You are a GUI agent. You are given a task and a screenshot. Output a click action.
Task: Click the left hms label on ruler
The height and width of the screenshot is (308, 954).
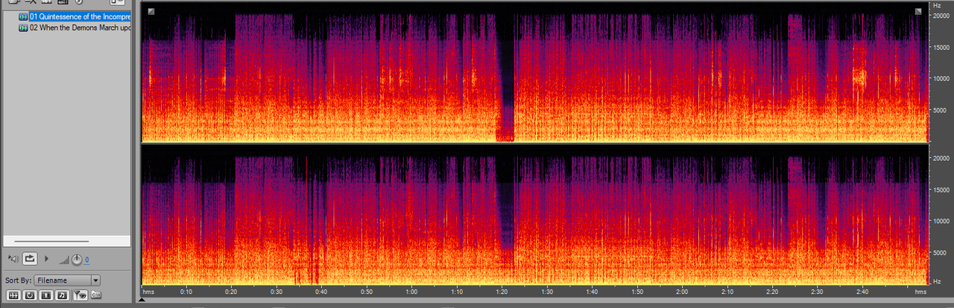[148, 292]
